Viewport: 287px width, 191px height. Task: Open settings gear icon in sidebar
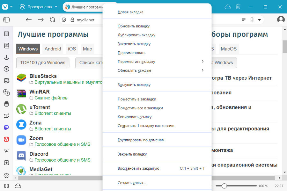coord(6,175)
